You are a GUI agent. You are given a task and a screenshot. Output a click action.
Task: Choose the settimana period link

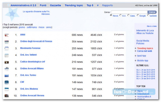(x=32, y=27)
